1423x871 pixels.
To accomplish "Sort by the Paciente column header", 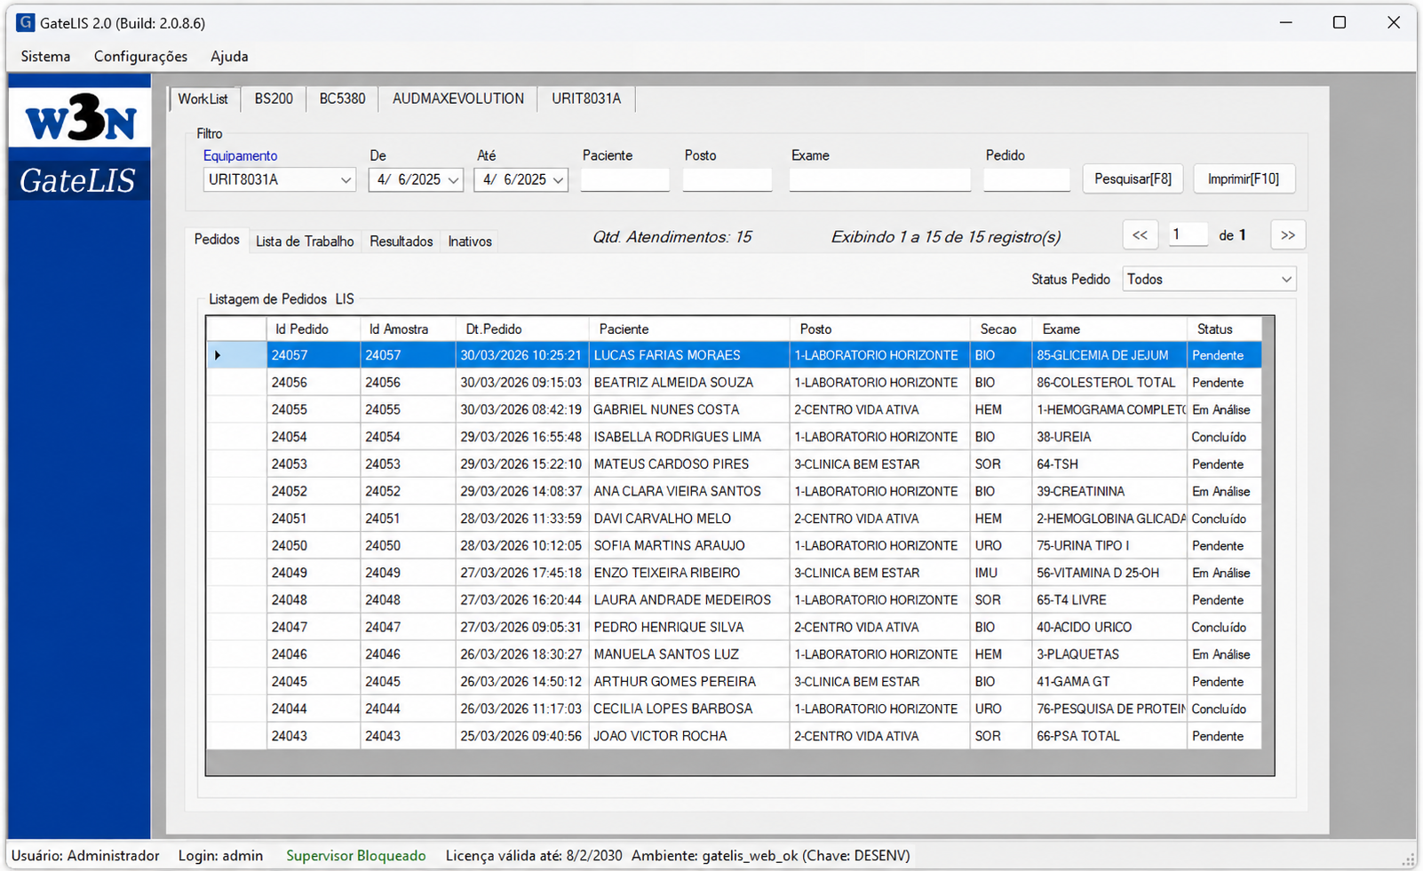I will pyautogui.click(x=689, y=329).
